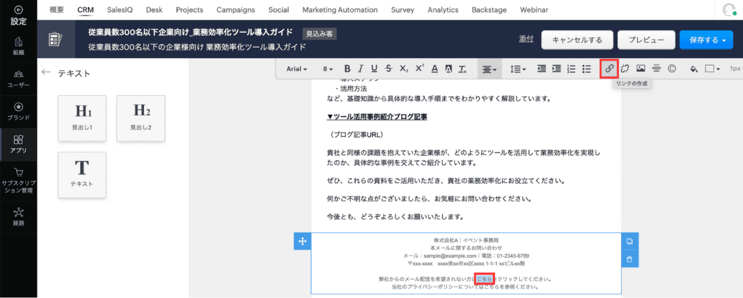
Task: Duplicate the selected footer block
Action: (629, 241)
